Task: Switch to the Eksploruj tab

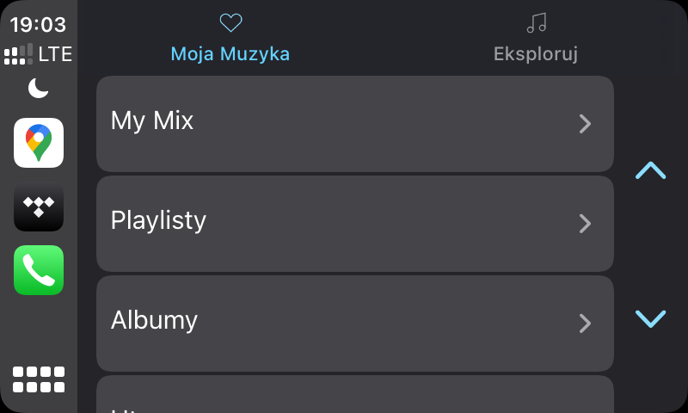Action: [535, 53]
